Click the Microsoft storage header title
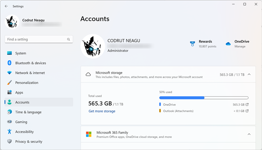 coord(109,73)
